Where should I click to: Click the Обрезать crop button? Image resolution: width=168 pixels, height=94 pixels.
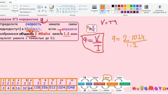point(24,6)
